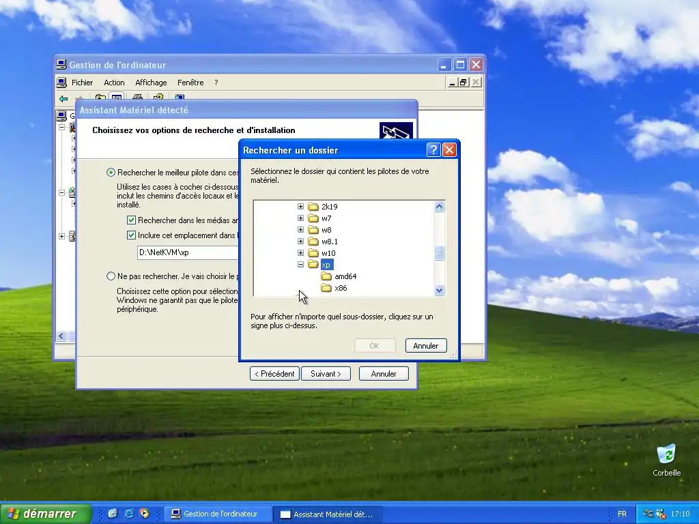Switch to Assistant Matériel dét… taskbar button

click(x=328, y=514)
